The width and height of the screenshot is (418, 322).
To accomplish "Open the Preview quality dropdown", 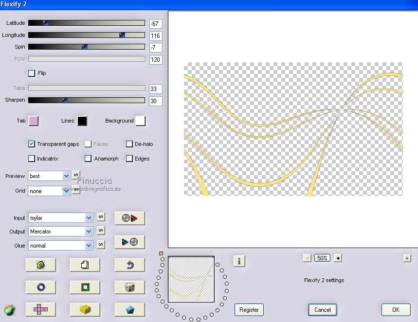I will [x=49, y=176].
